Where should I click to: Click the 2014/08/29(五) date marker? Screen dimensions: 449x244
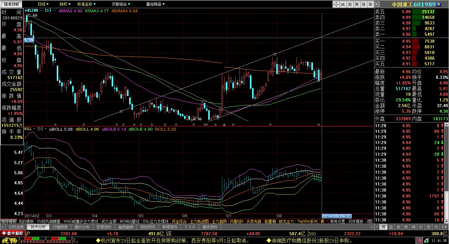(x=337, y=216)
